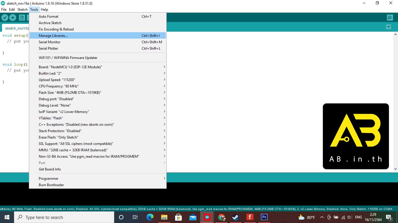Expand the Stack Protection submenu
398x223 pixels.
(98, 131)
